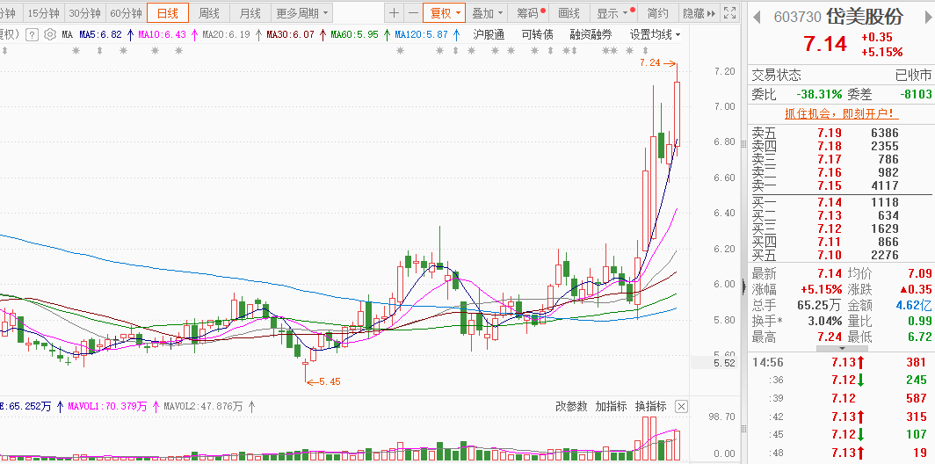Switch to 60分钟 period tab

[126, 12]
